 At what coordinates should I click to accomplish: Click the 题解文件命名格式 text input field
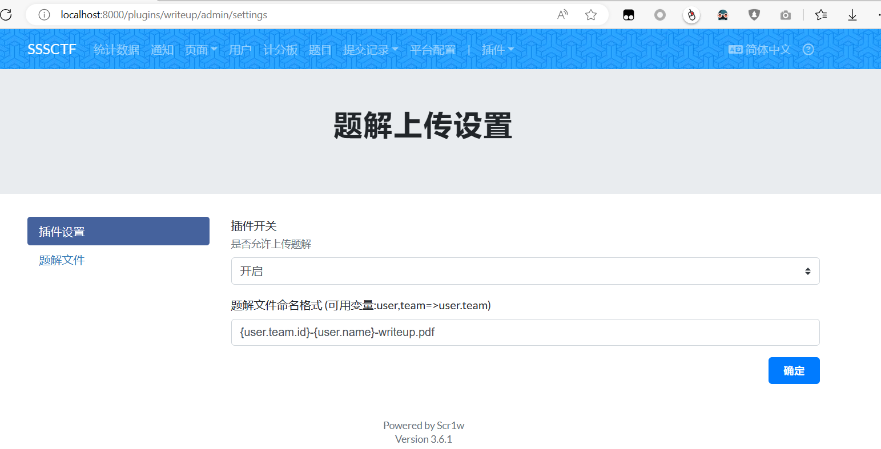point(525,332)
